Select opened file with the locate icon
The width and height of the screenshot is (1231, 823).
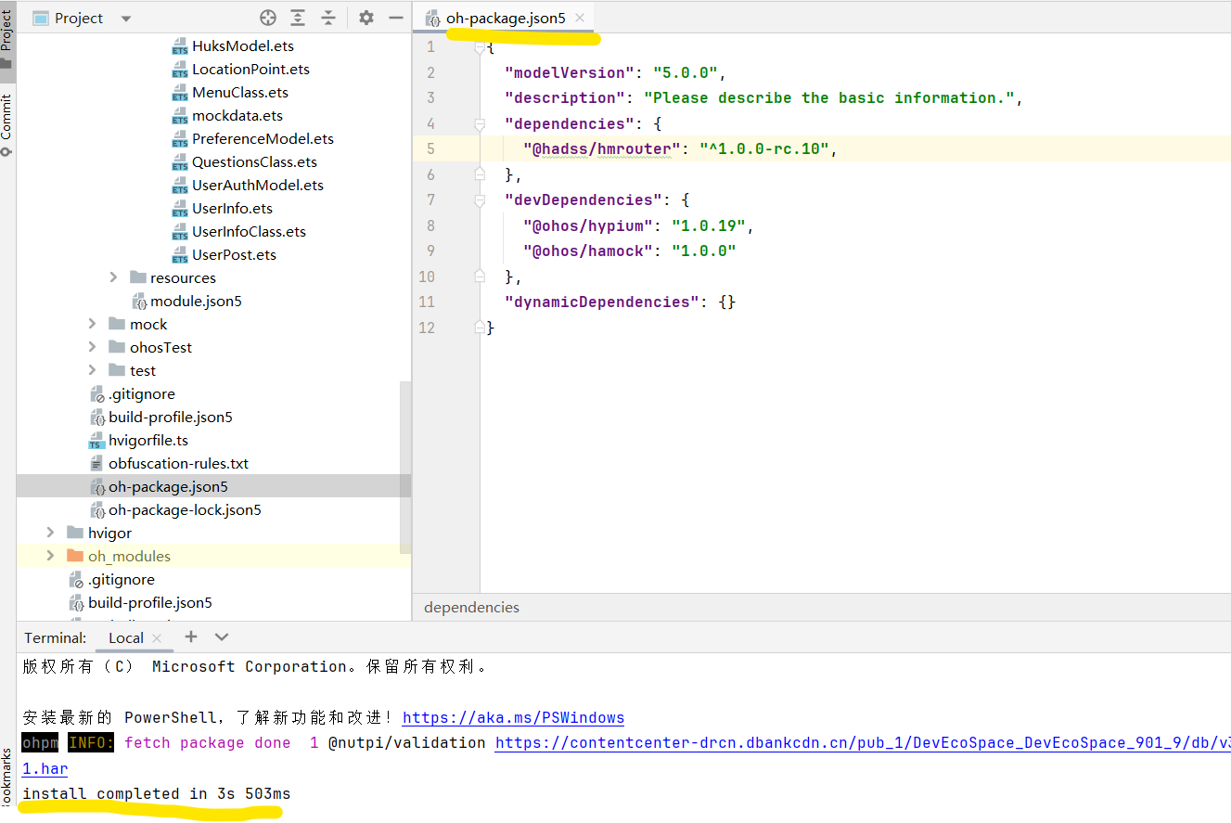pos(268,17)
